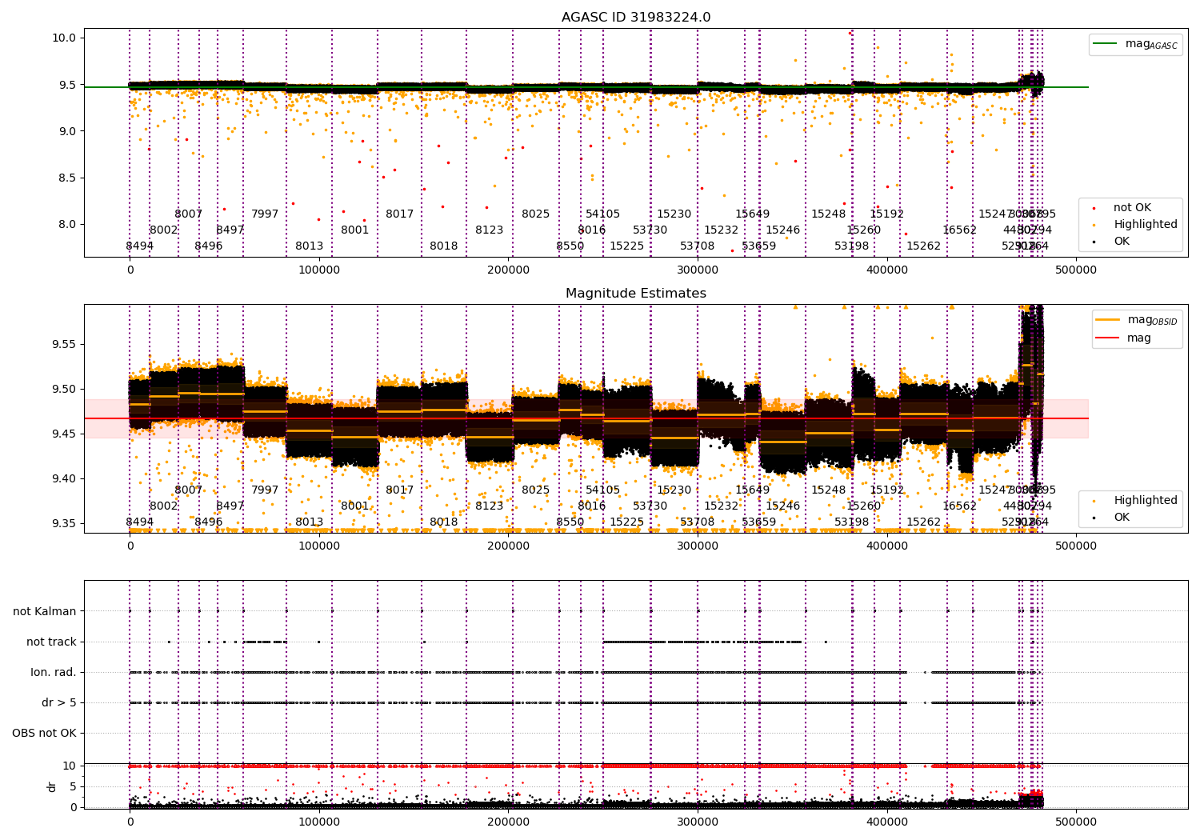Click obsid label 8025 in top plot
The image size is (1200, 840).
click(x=536, y=214)
